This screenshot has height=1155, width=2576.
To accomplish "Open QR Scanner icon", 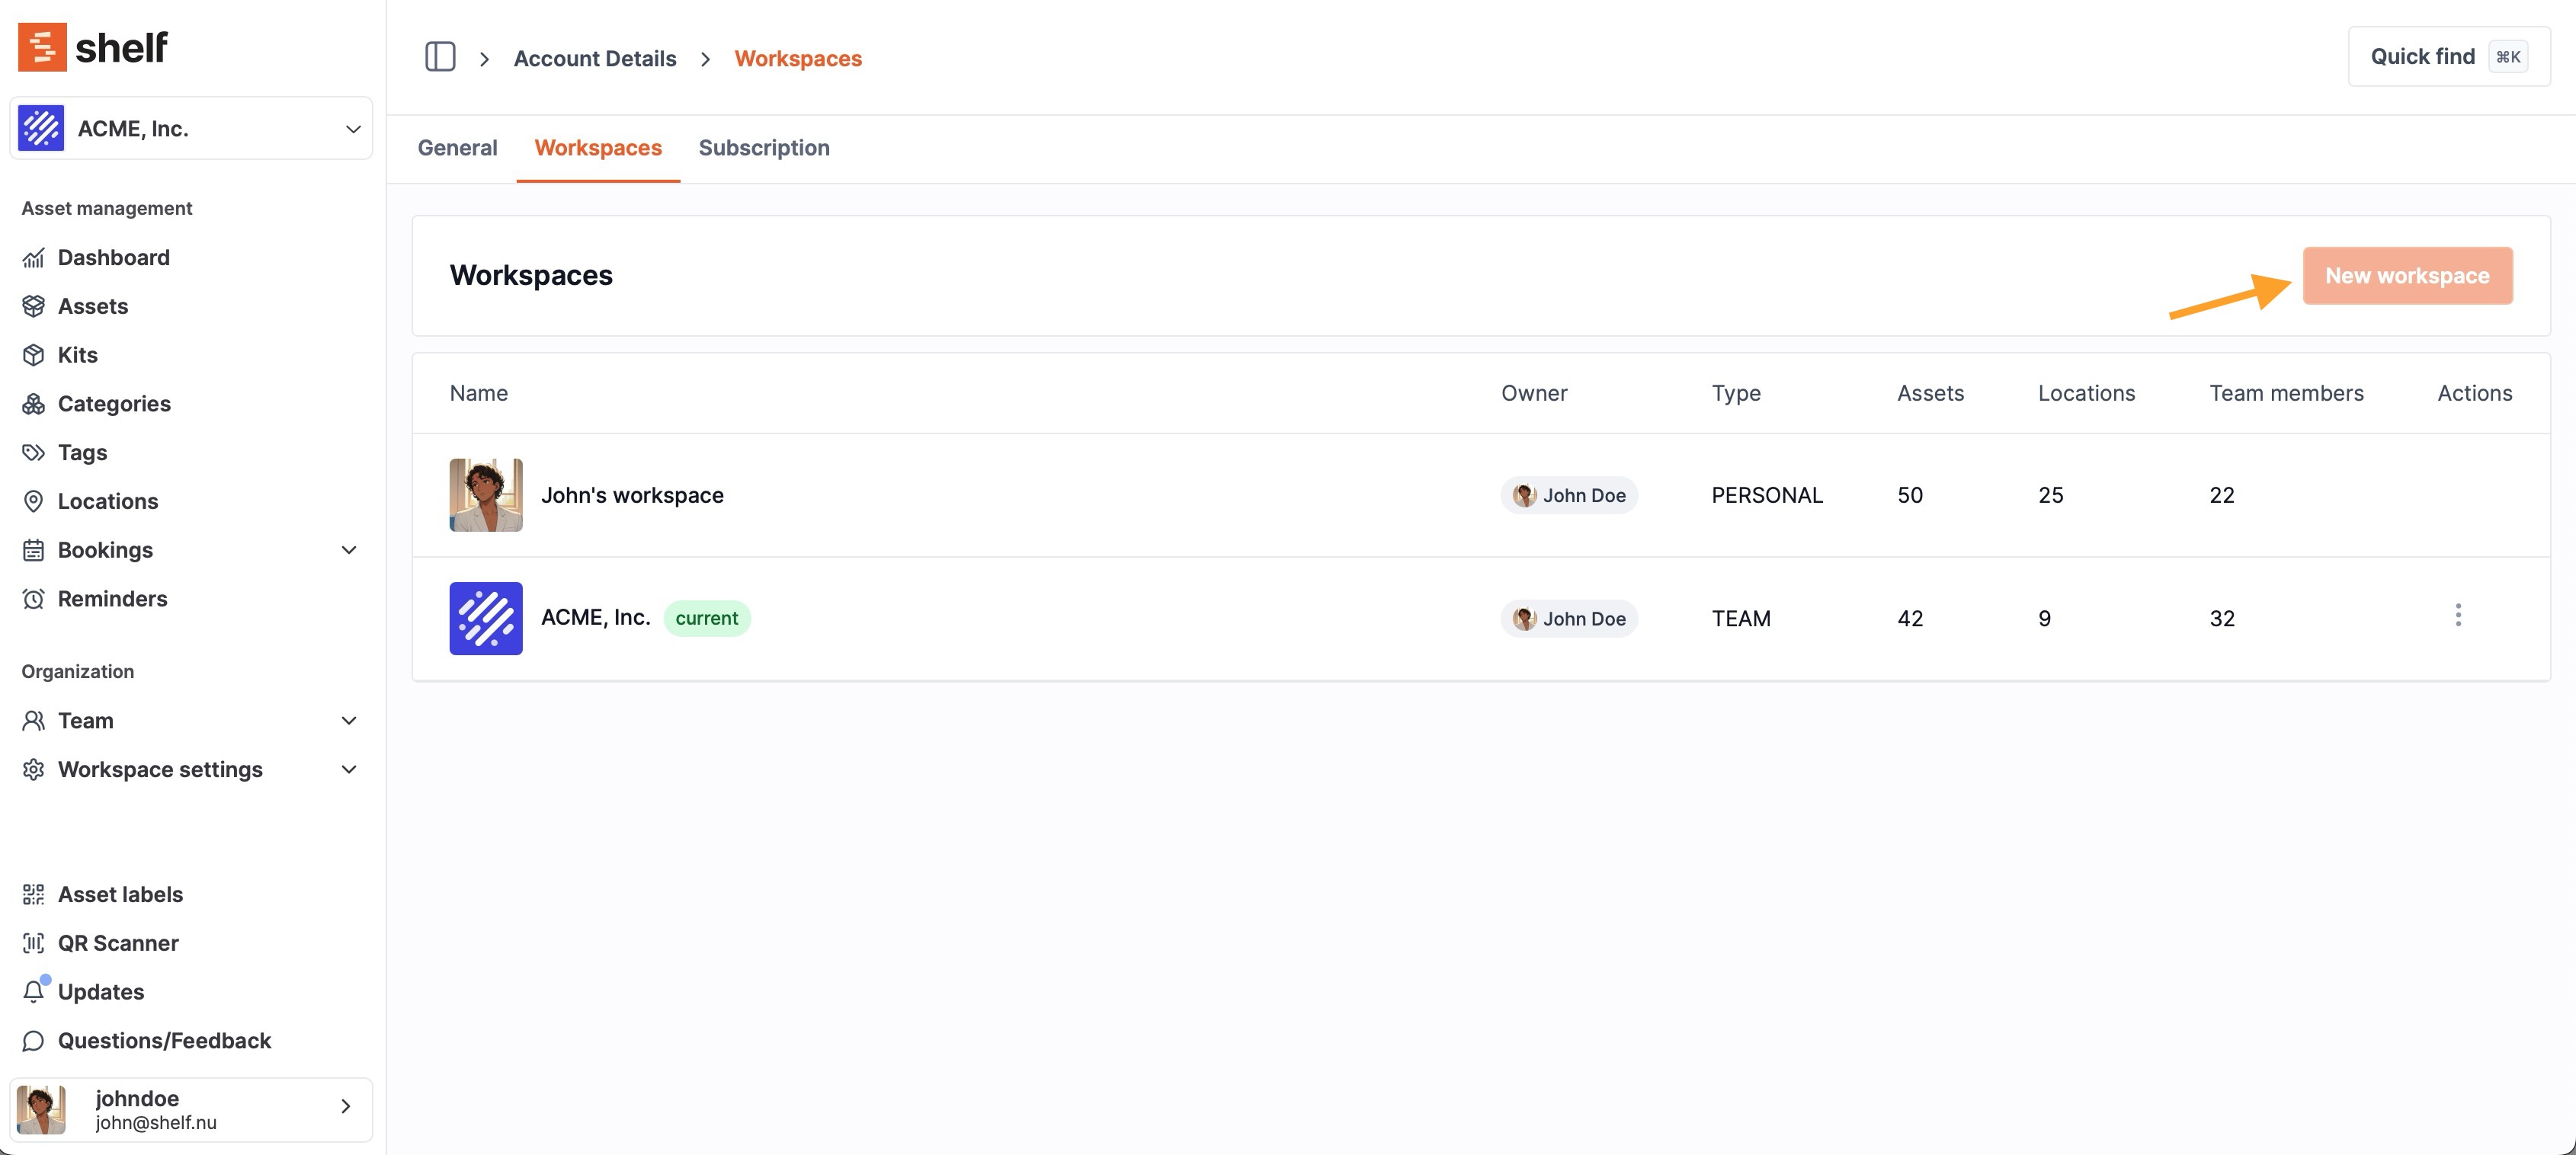I will [x=33, y=943].
